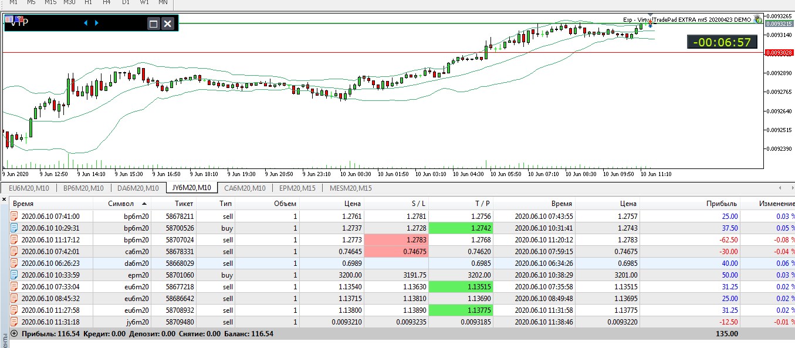The width and height of the screenshot is (795, 348).
Task: Open the EU6M20,M10 chart tab
Action: 29,188
